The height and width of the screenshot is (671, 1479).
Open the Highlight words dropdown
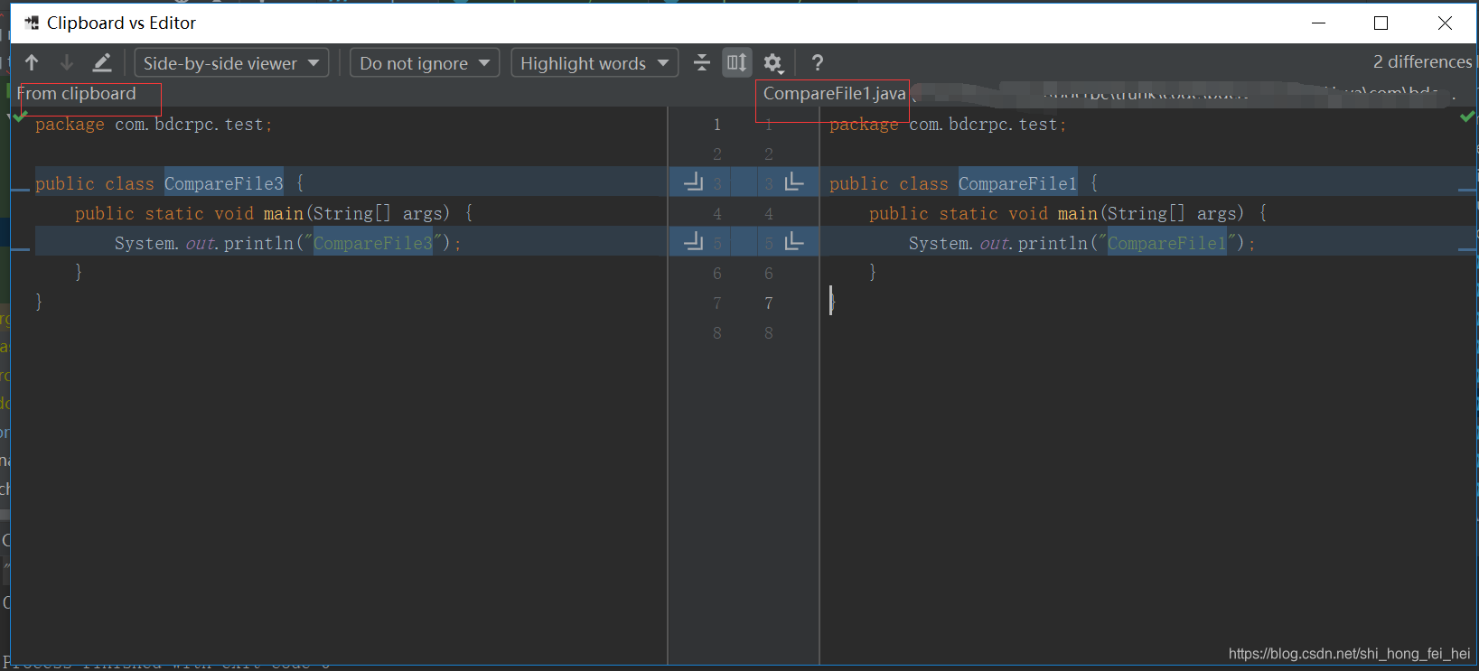pos(594,63)
